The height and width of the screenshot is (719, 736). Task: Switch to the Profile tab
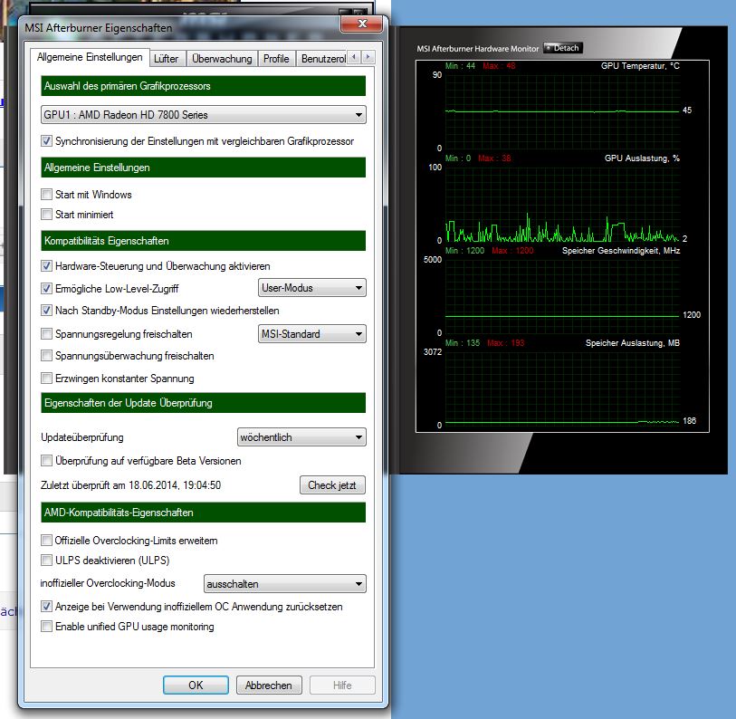click(276, 59)
